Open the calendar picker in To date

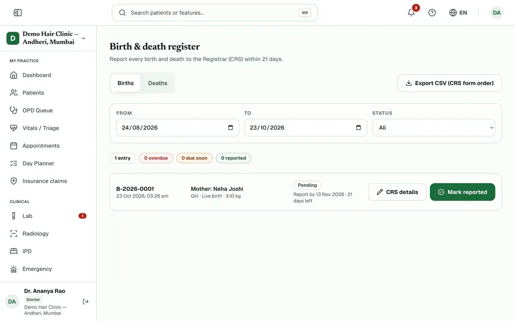pyautogui.click(x=358, y=128)
